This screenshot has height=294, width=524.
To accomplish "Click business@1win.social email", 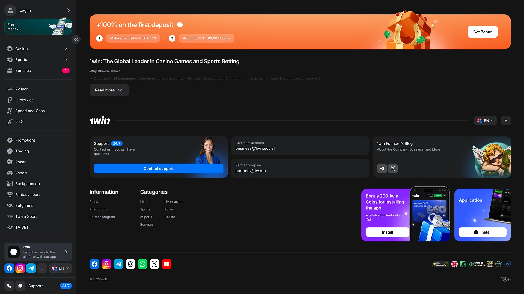I will point(255,148).
